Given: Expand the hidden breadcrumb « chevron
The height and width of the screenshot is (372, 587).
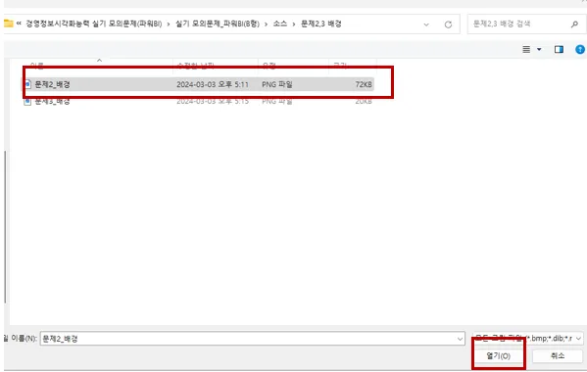Looking at the screenshot, I should point(19,23).
